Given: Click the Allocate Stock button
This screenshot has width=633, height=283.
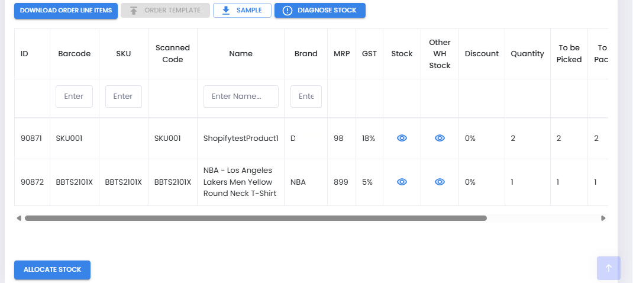Looking at the screenshot, I should 53,269.
